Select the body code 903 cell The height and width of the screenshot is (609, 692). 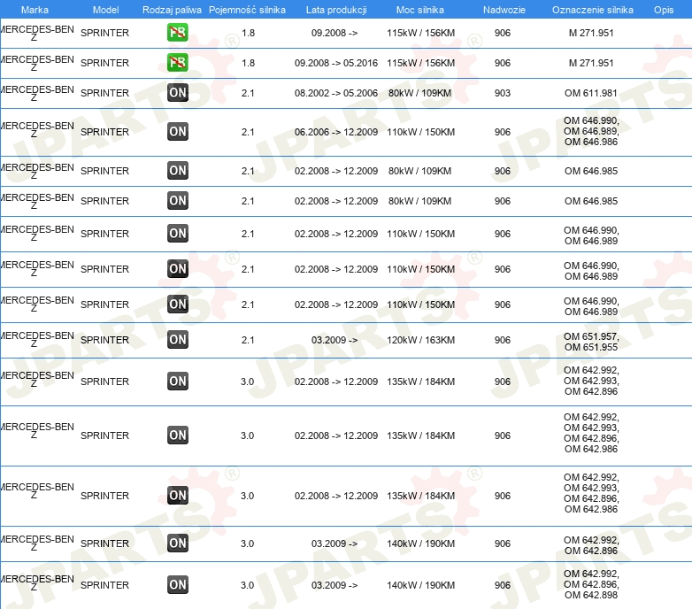503,93
